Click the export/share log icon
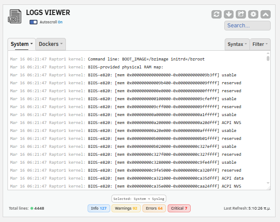Image resolution: width=280 pixels, height=222 pixels. [241, 14]
